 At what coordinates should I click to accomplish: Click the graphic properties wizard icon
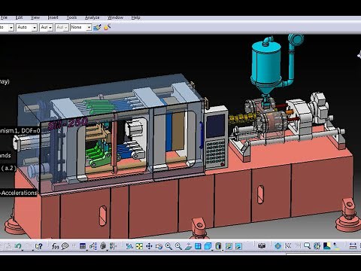[x=107, y=27]
